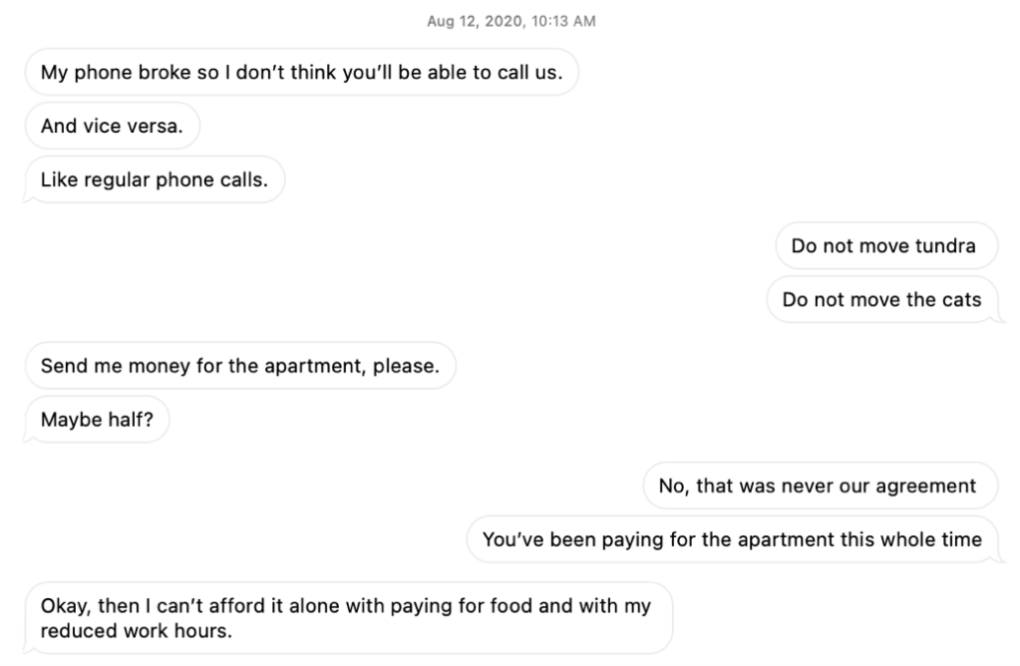The height and width of the screenshot is (666, 1020).
Task: Select the "And vice versa." message
Action: click(x=112, y=127)
